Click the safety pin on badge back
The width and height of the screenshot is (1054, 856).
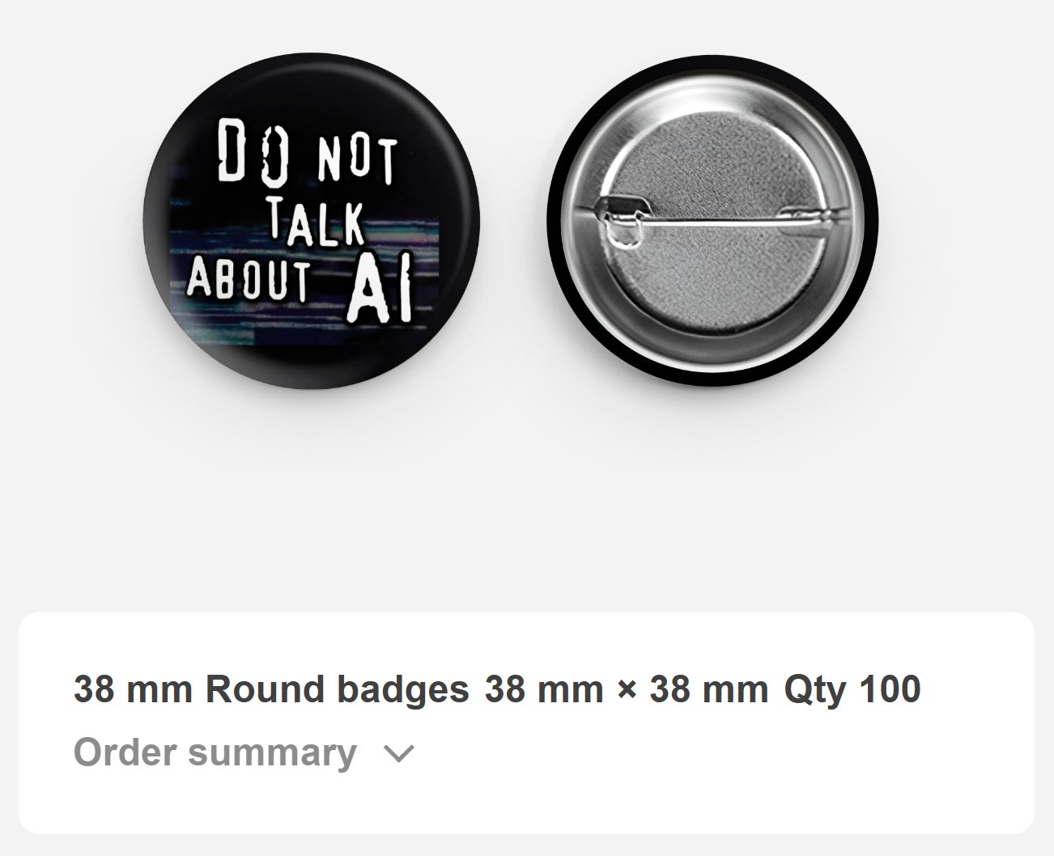(712, 217)
